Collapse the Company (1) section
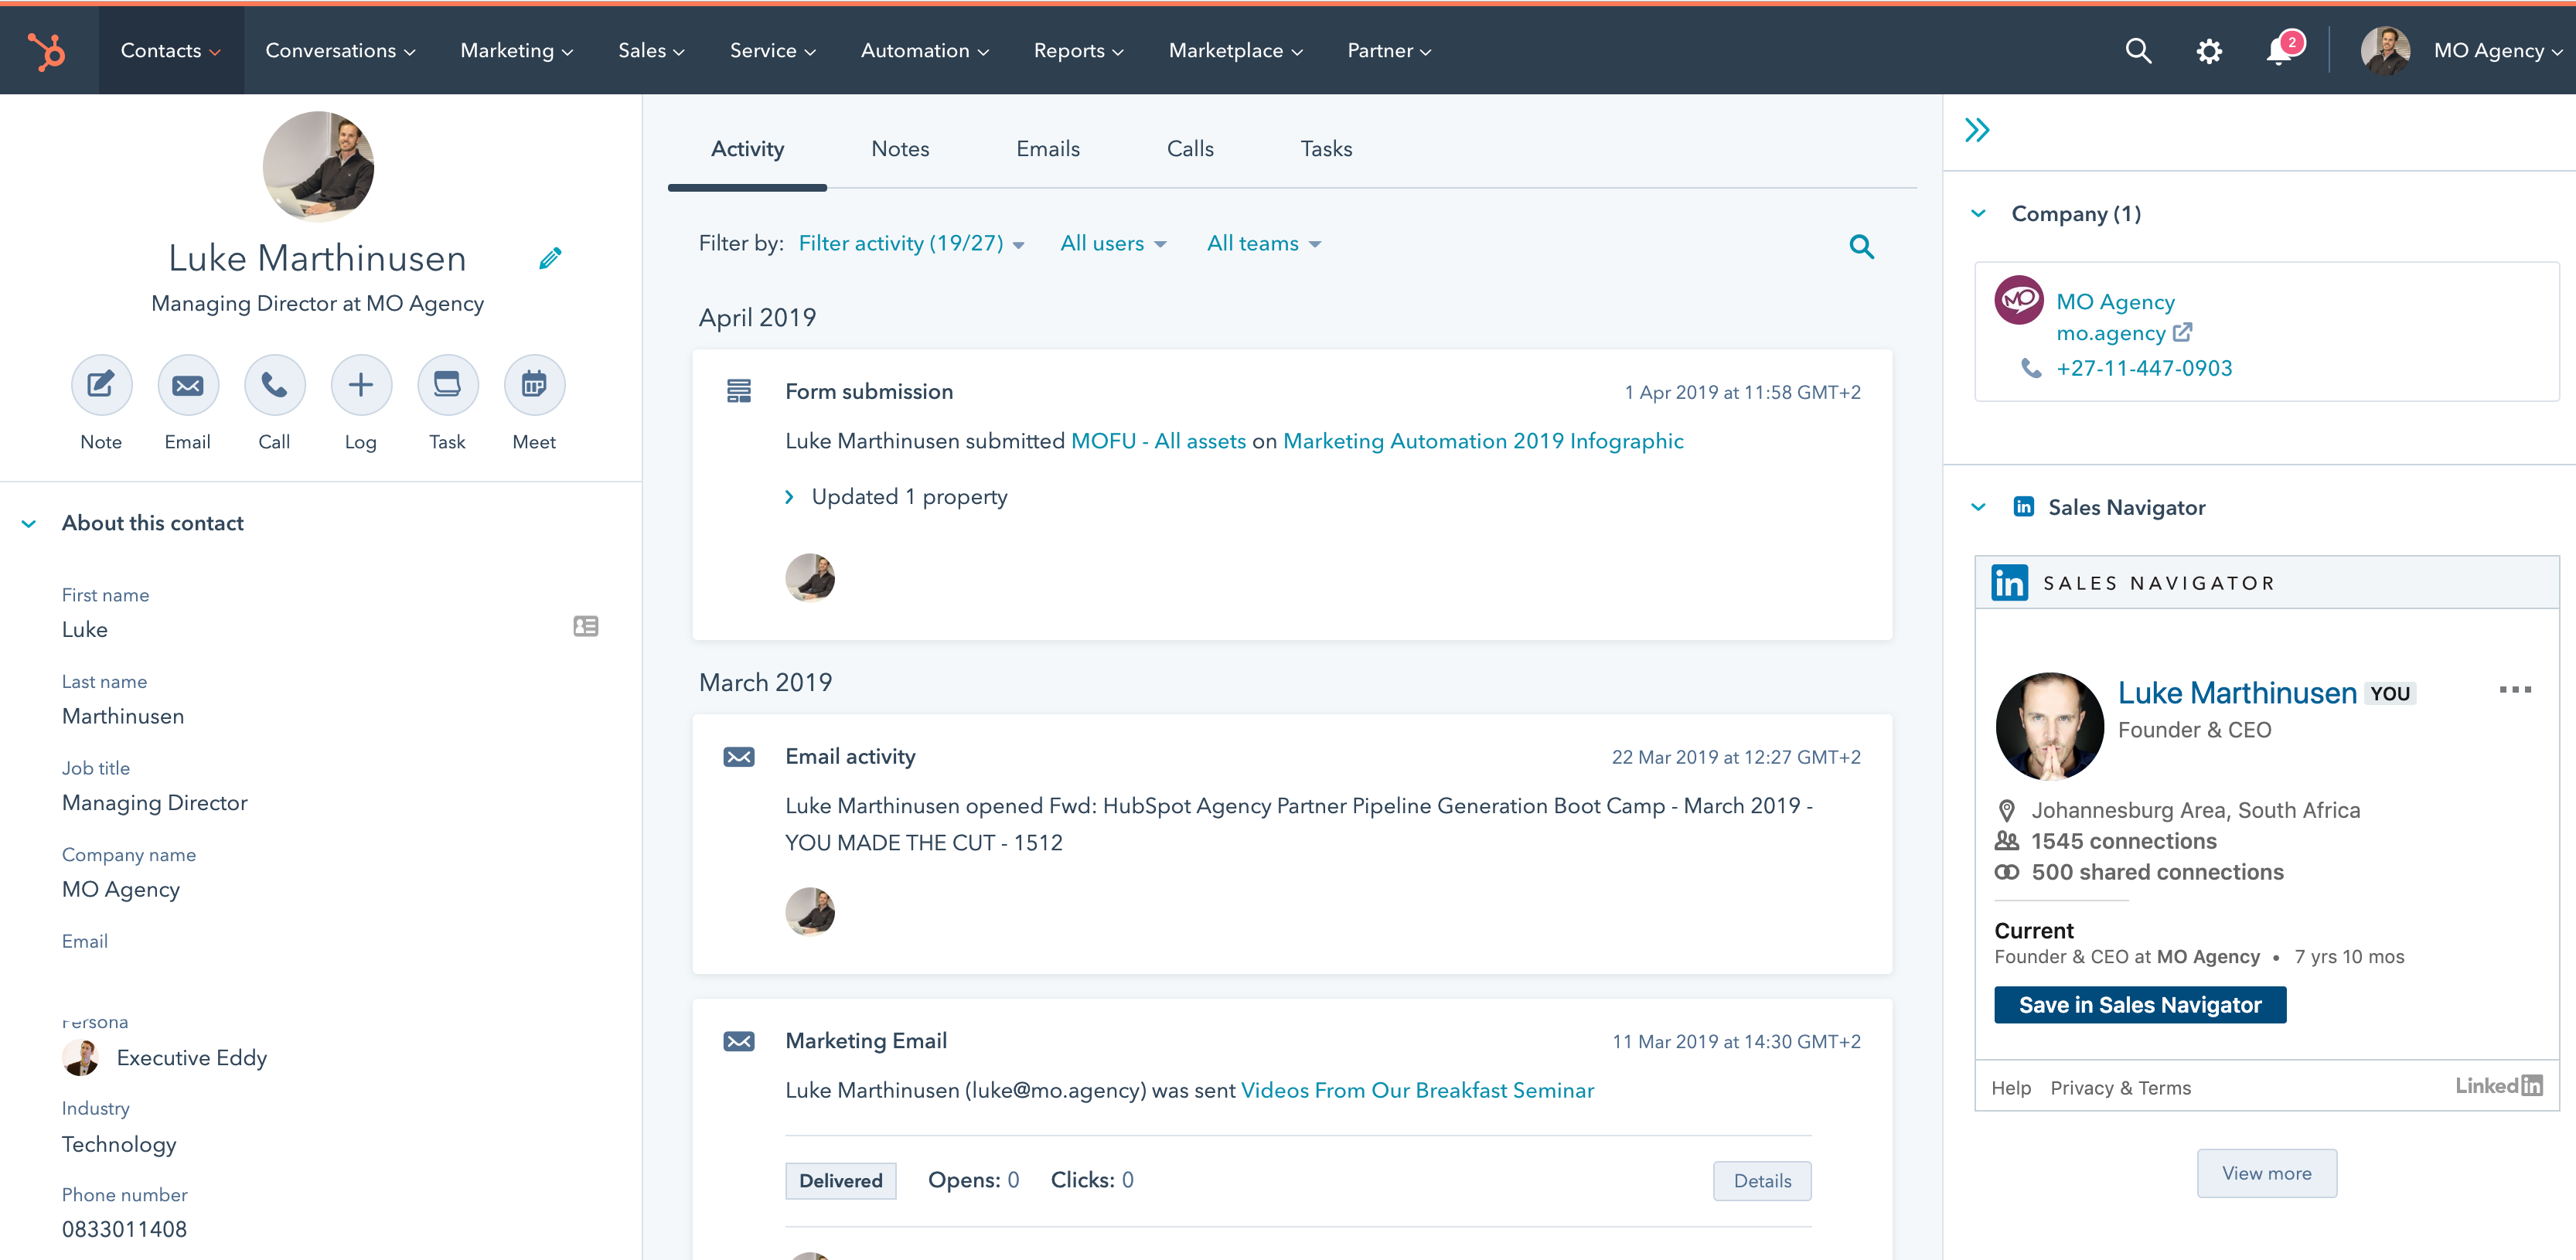 pos(1978,213)
